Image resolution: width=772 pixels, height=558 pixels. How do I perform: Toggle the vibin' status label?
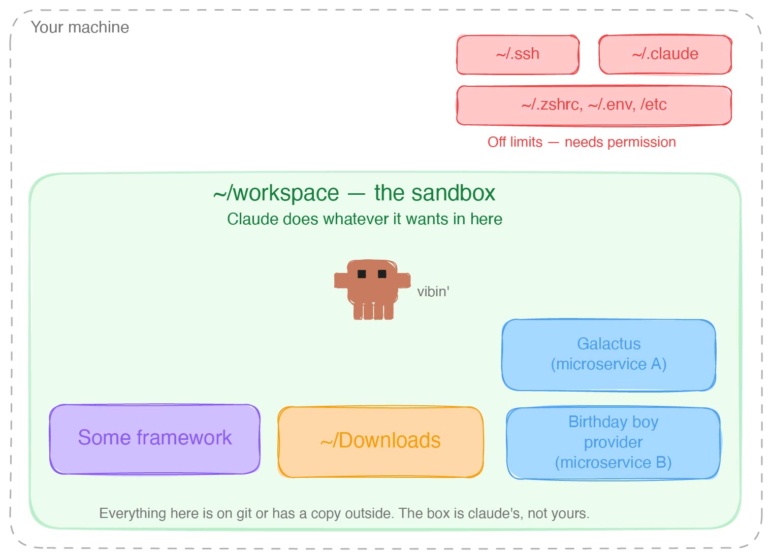(433, 292)
